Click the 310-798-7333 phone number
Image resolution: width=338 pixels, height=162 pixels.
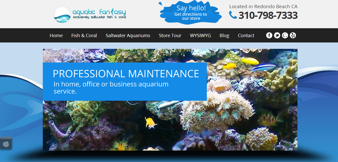[x=268, y=15]
